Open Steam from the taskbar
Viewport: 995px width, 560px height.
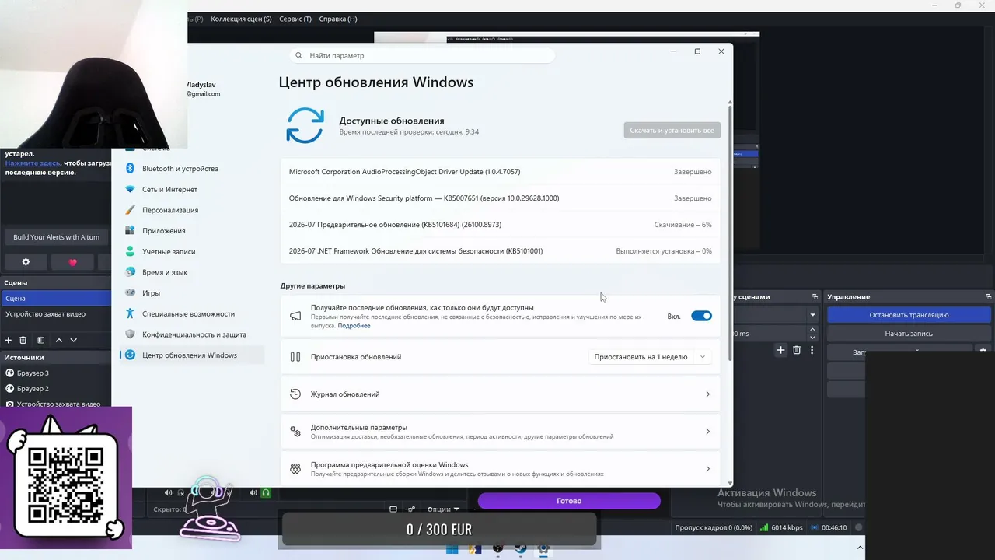click(521, 549)
